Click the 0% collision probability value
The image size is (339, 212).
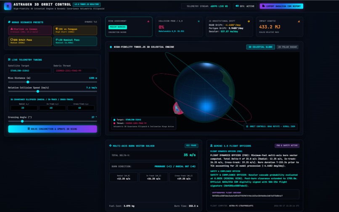[x=161, y=27]
